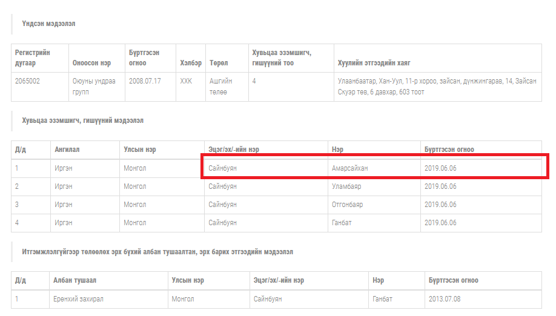Image resolution: width=556 pixels, height=316 pixels.
Task: Click the date 2013.07.08
Action: click(445, 299)
